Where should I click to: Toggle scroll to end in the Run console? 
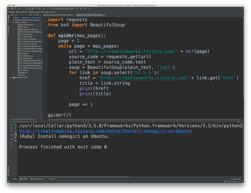[15, 134]
